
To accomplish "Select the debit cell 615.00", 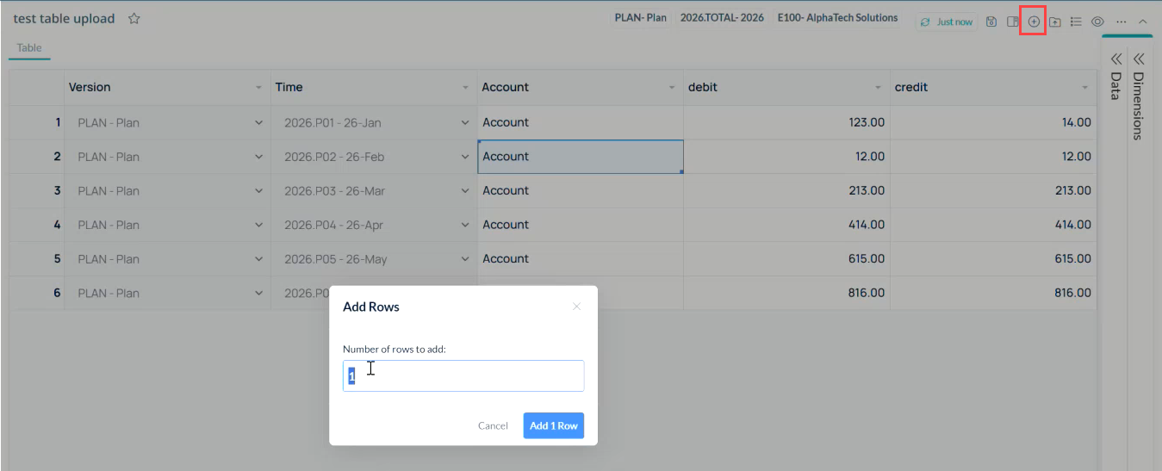I will point(787,259).
